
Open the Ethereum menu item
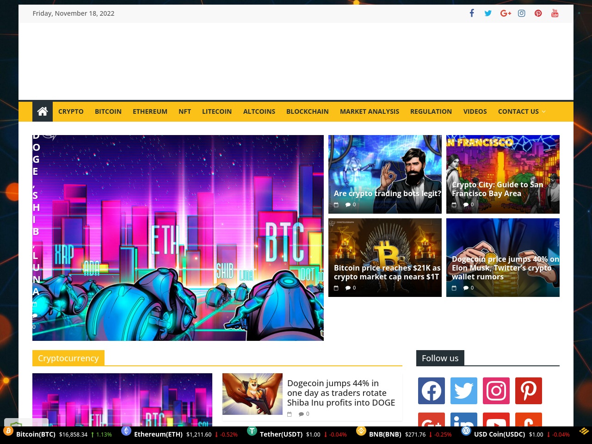tap(150, 111)
